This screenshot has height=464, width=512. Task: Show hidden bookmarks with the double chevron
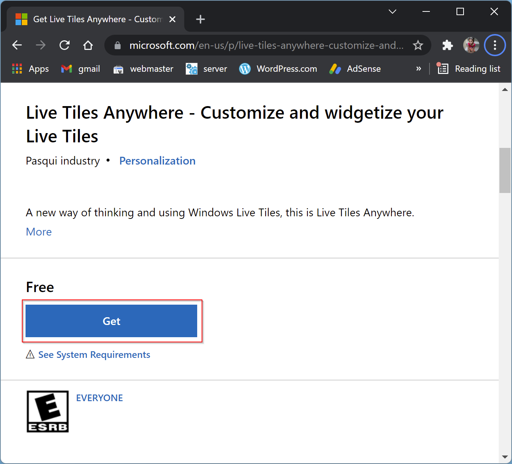click(419, 69)
